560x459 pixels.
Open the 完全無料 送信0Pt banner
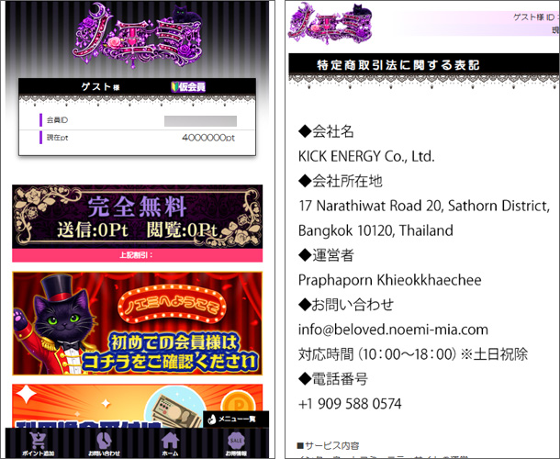[137, 216]
